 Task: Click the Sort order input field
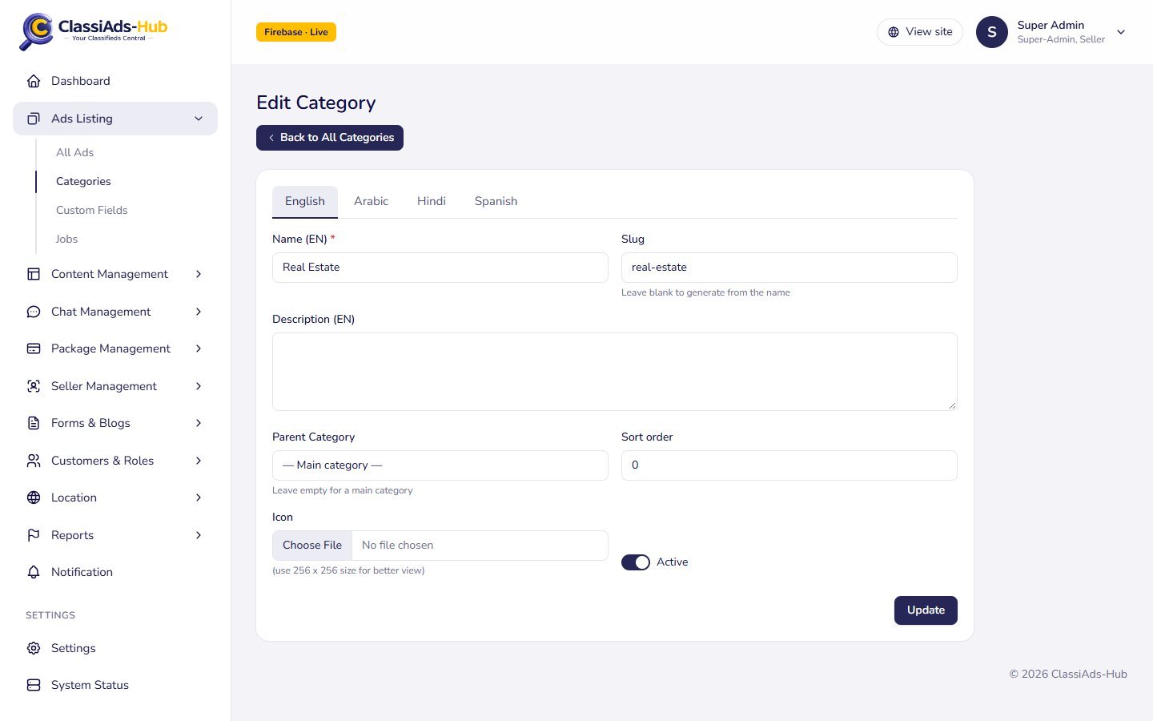click(x=789, y=465)
